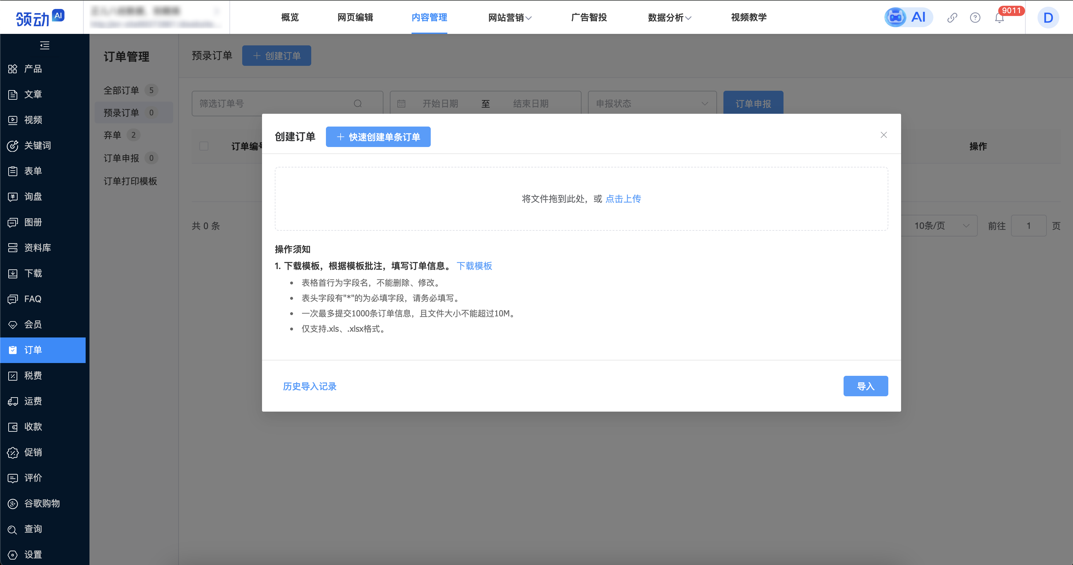Open the 10条/页 page size dropdown

click(940, 225)
